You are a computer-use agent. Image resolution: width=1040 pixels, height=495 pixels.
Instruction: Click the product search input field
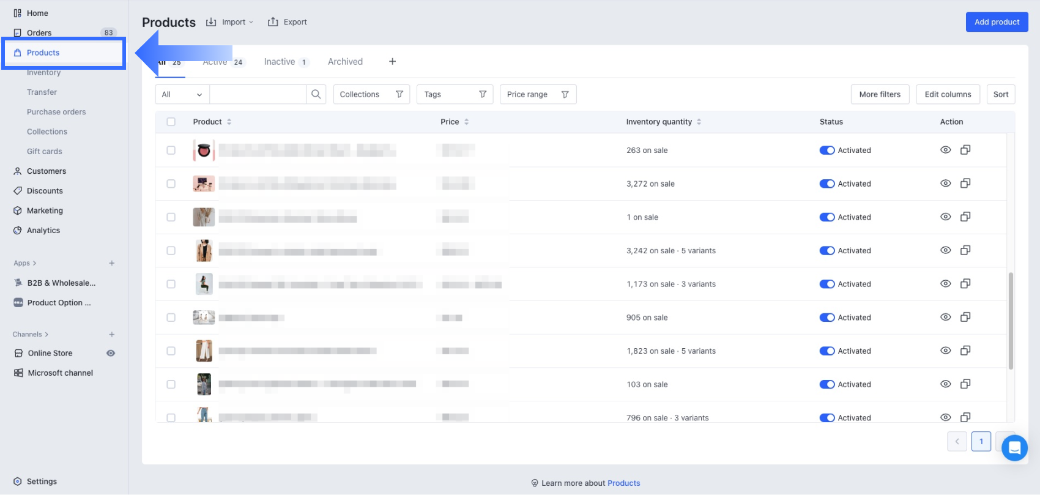[258, 94]
